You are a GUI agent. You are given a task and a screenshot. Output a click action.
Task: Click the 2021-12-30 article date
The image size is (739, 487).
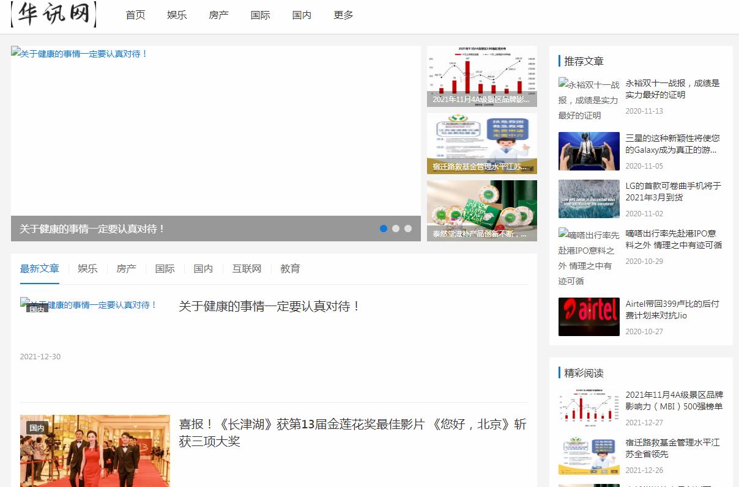click(x=40, y=357)
